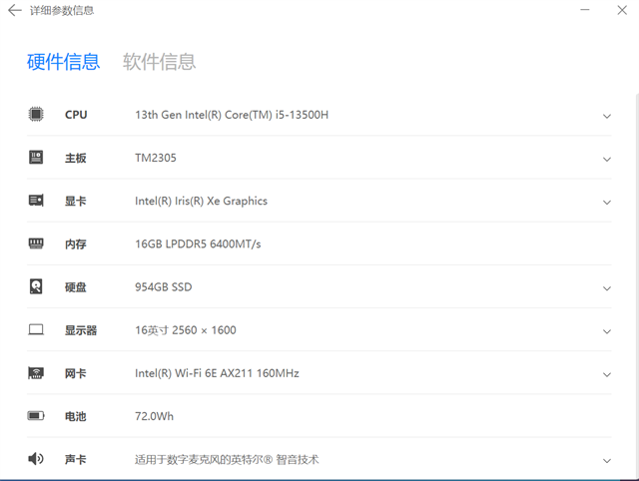
Task: Click the battery (电池) icon
Action: 36,416
